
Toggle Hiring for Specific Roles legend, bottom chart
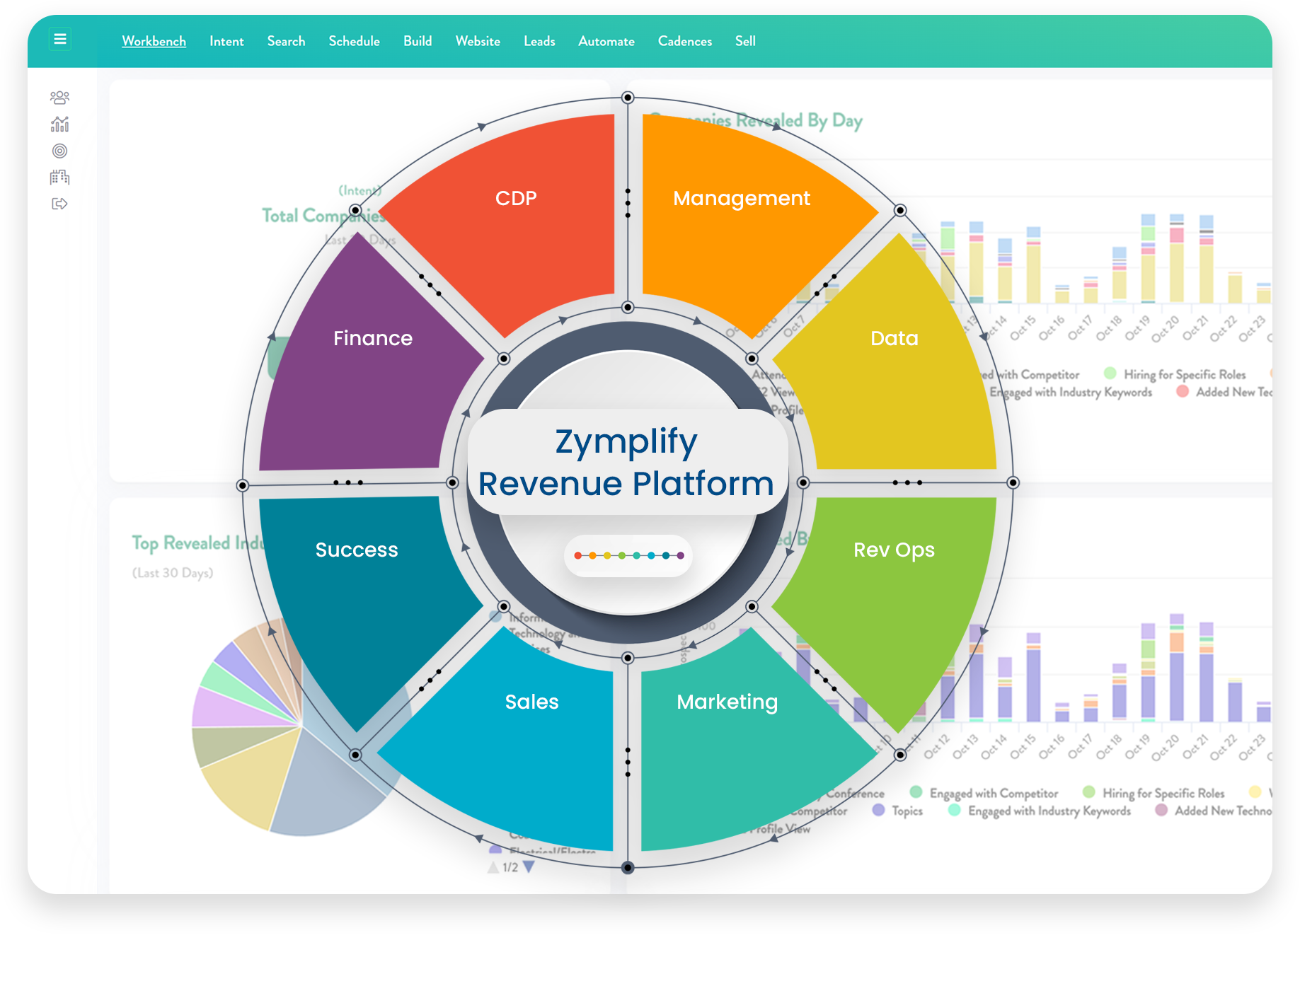[1154, 793]
